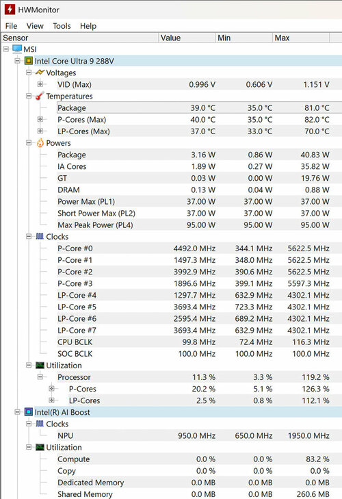Click the Temperatures thermometer icon
Screen dimensions: 342x499
(x=40, y=96)
